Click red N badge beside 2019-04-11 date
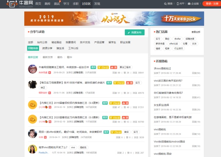This screenshot has height=157, width=221. tap(45, 137)
